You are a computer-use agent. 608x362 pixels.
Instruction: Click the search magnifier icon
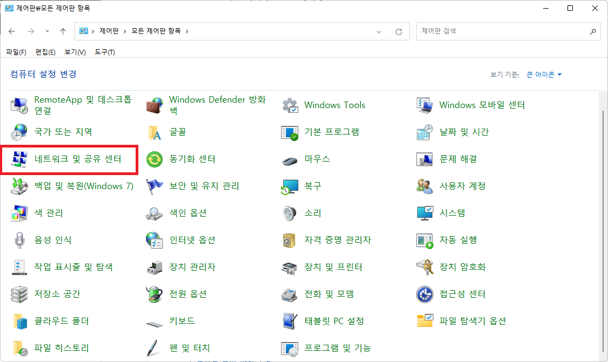[593, 31]
